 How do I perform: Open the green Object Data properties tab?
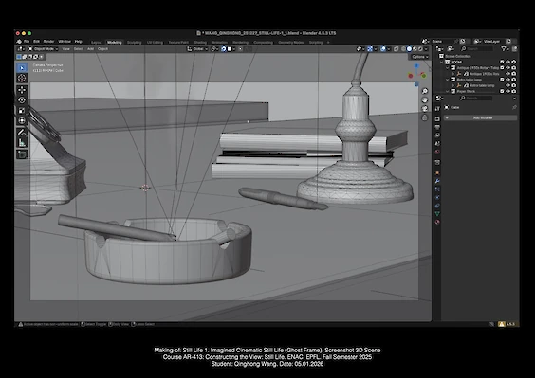coord(437,214)
